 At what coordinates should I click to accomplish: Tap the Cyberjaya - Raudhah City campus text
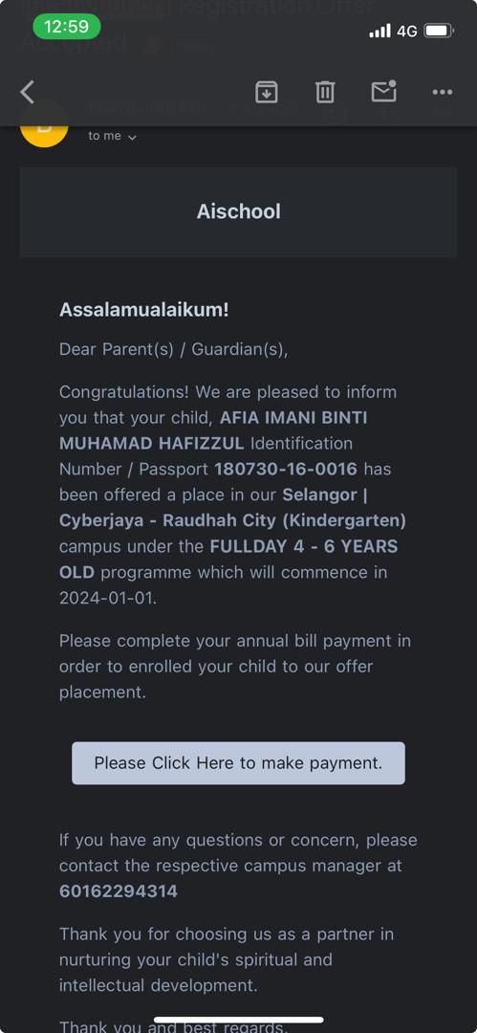click(232, 520)
